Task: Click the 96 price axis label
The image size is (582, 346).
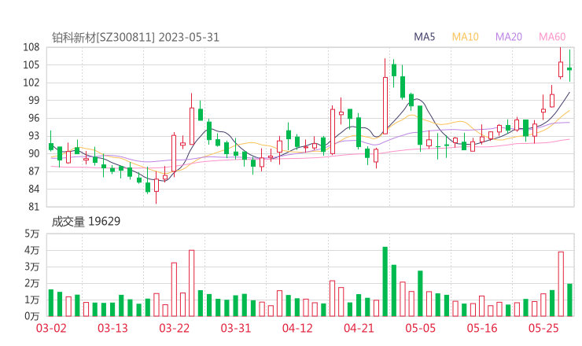Action: (34, 118)
